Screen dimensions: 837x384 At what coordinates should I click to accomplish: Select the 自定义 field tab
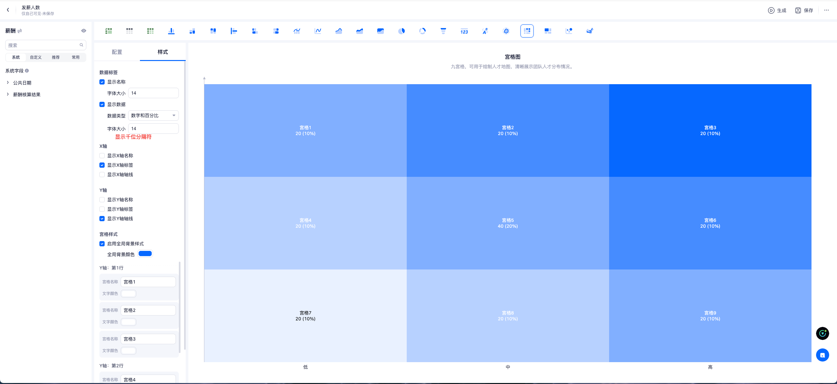pos(36,57)
